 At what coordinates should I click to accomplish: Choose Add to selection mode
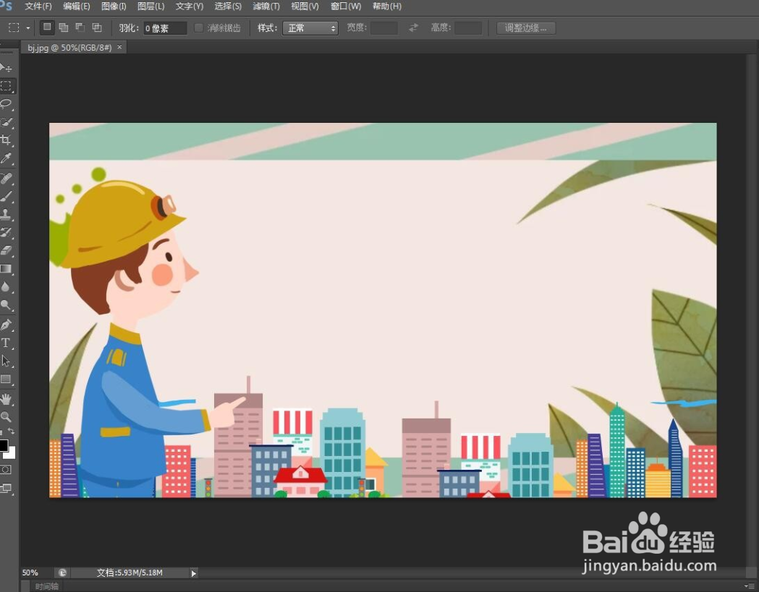point(64,27)
